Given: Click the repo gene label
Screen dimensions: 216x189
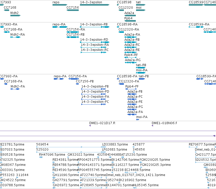Looking at the screenshot, I should (x=56, y=2).
